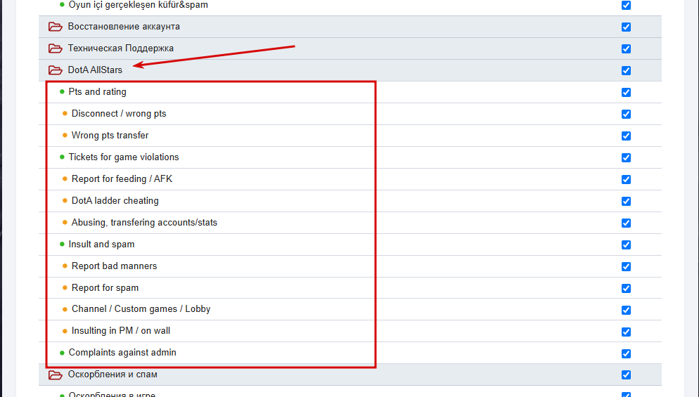Click the Disconnect / wrong pts entry
This screenshot has height=397, width=699.
[119, 114]
